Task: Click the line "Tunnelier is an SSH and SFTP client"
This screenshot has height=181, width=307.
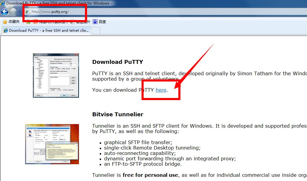Action: tap(200, 126)
